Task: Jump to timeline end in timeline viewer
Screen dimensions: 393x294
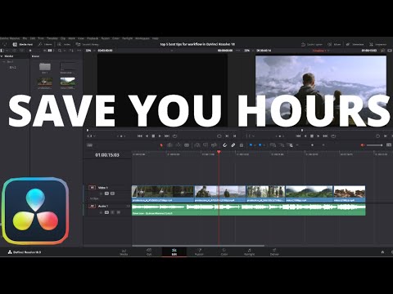Action: point(325,136)
